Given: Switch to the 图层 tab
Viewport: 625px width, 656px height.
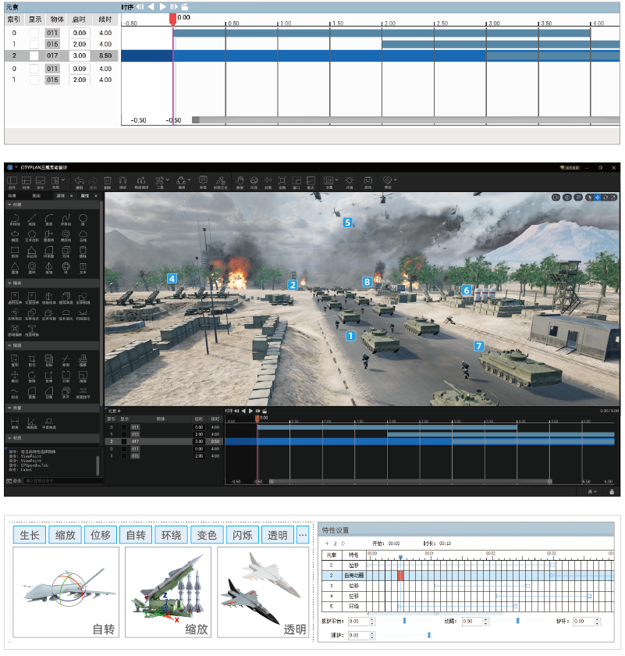Looking at the screenshot, I should [36, 196].
